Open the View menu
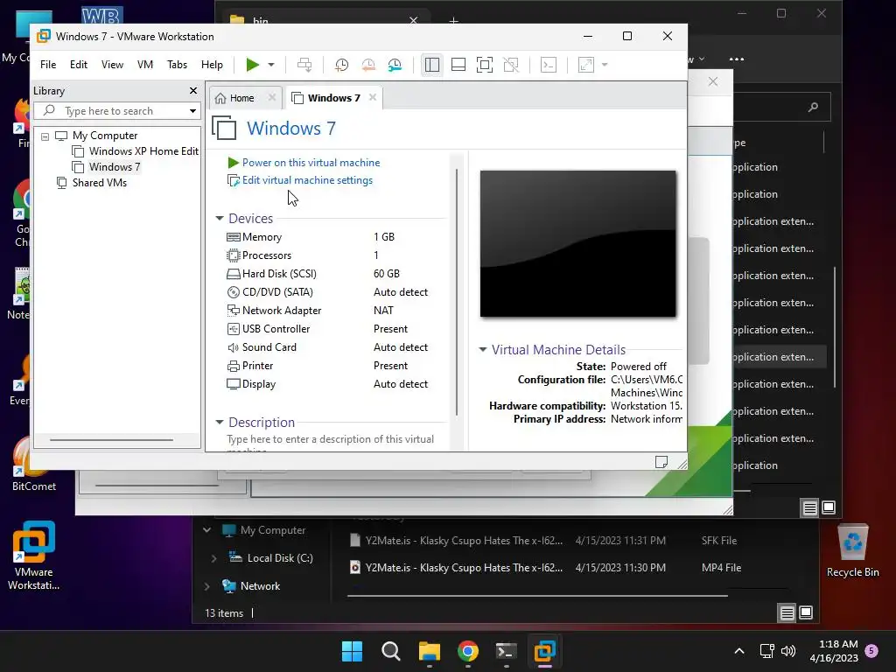The image size is (896, 672). [x=112, y=65]
